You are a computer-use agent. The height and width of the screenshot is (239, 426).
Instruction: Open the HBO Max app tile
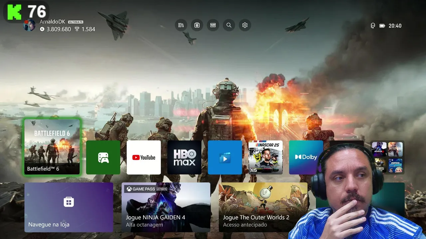click(x=184, y=157)
